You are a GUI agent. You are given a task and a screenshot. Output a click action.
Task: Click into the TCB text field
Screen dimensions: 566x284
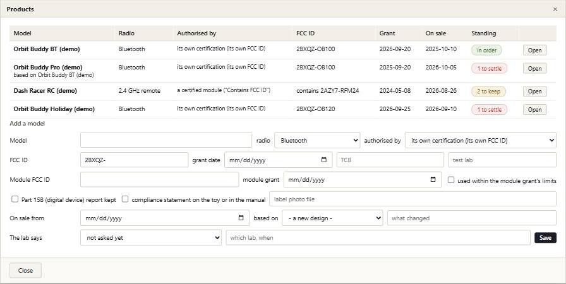click(390, 160)
